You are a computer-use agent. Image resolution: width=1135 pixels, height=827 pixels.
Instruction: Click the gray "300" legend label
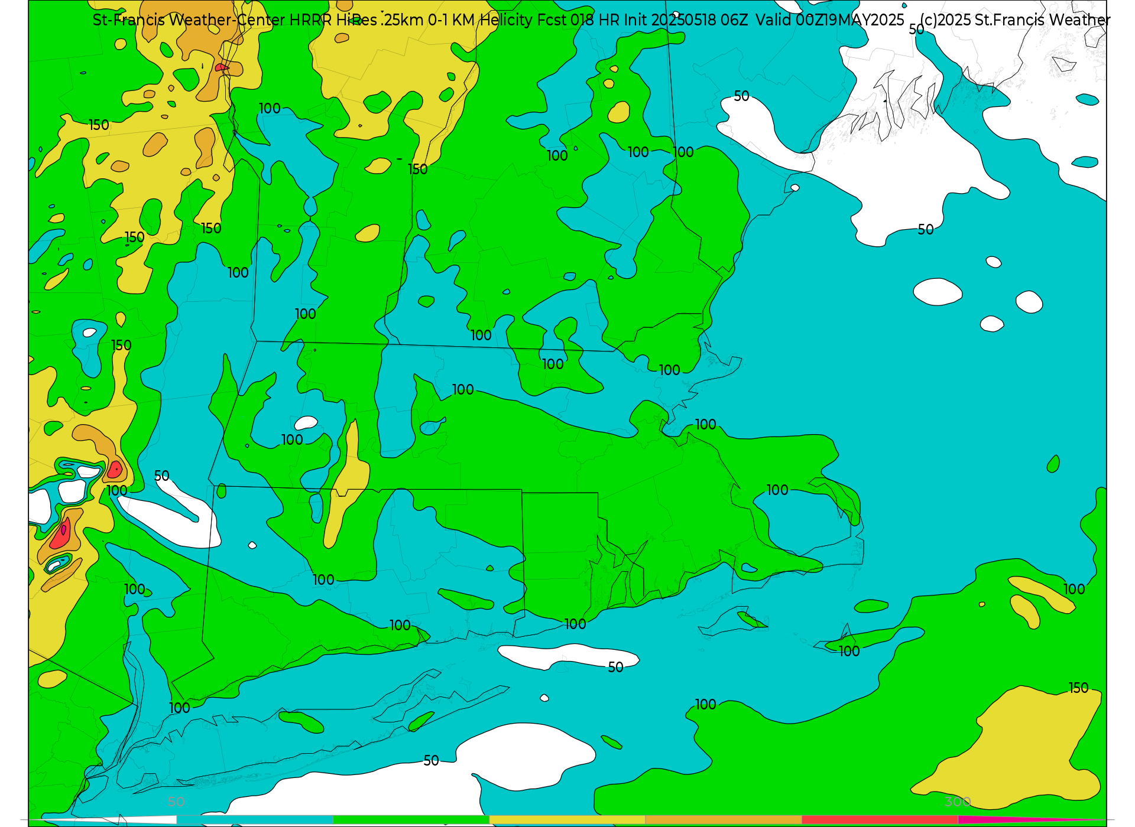(958, 802)
